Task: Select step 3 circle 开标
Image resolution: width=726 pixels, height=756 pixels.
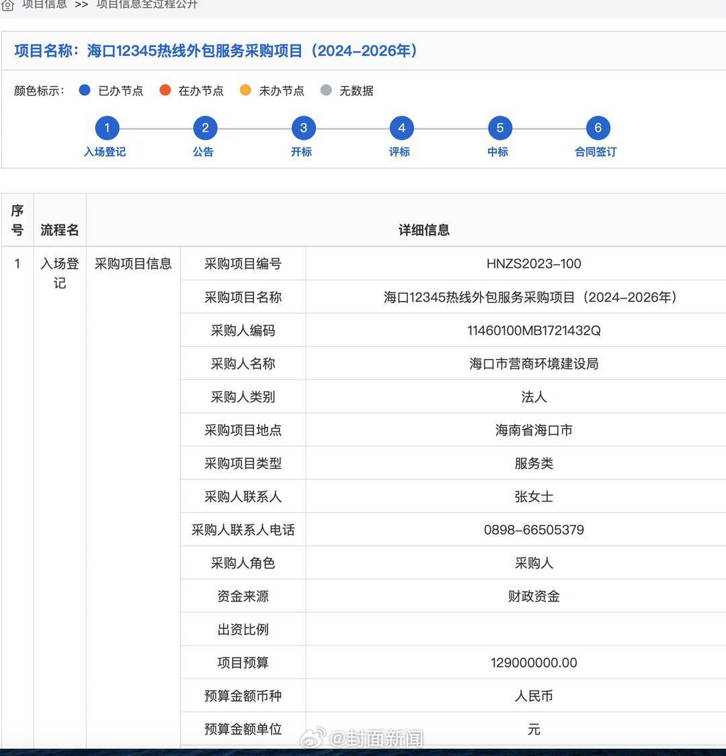Action: point(303,128)
